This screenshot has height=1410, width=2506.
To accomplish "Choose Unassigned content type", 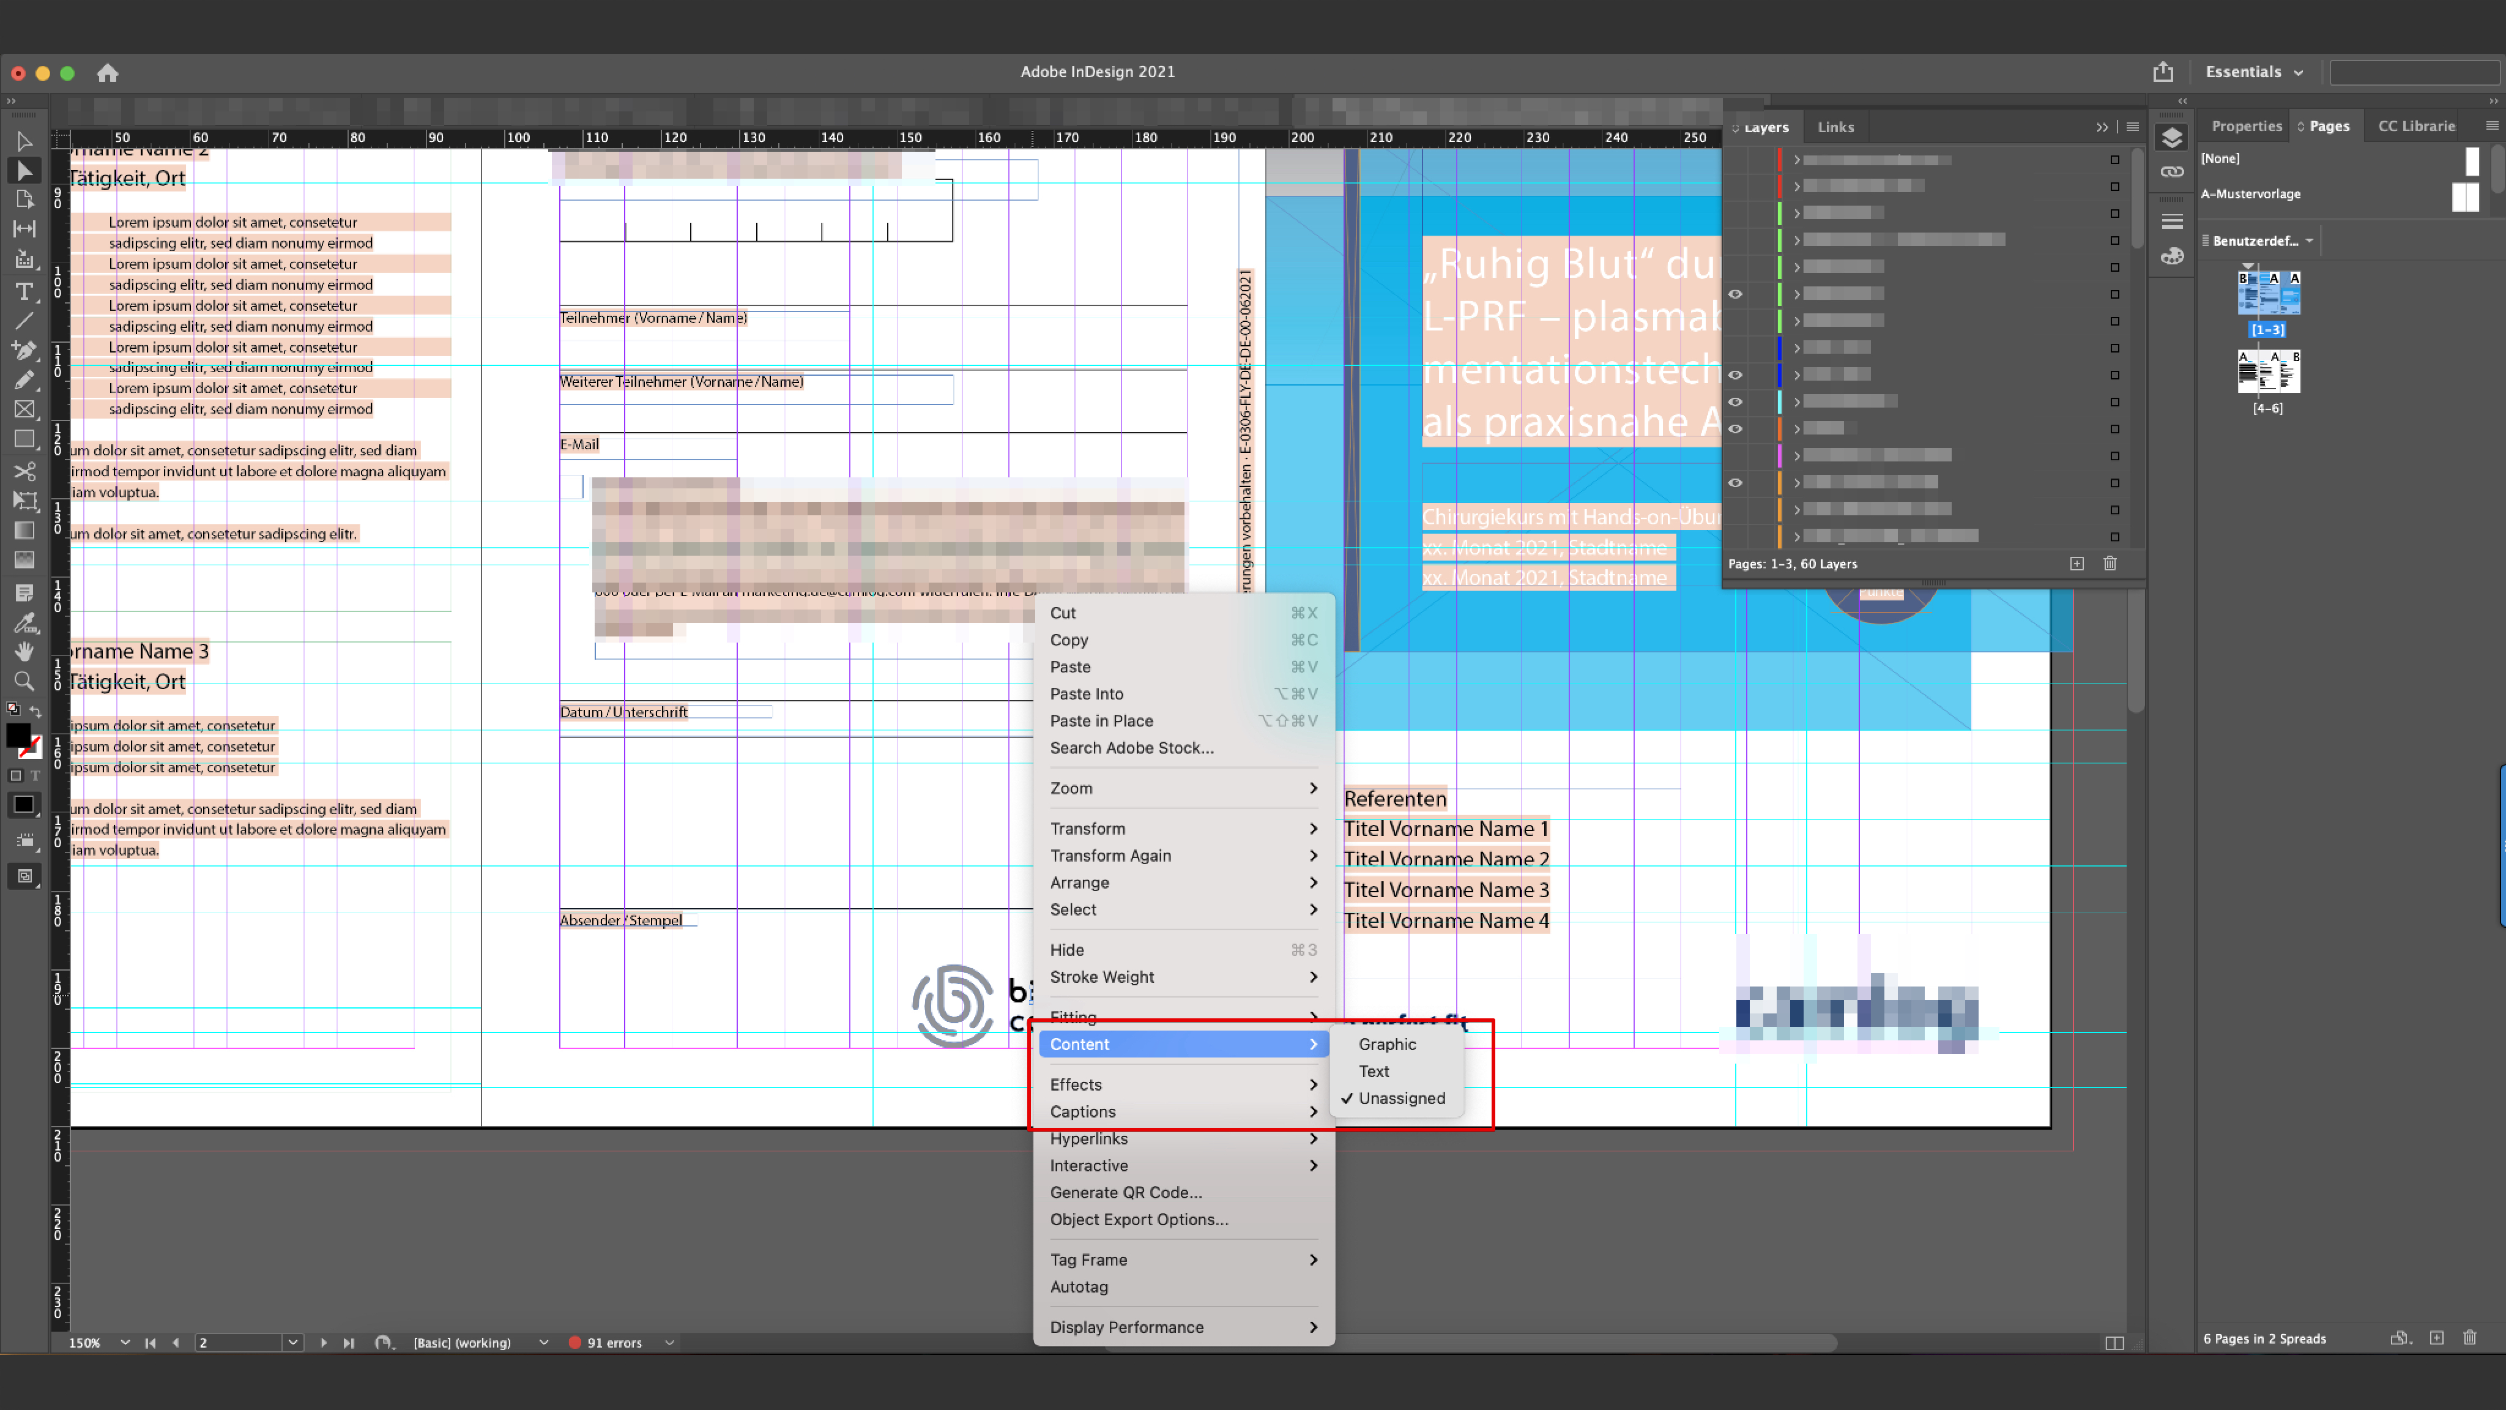I will (1401, 1099).
